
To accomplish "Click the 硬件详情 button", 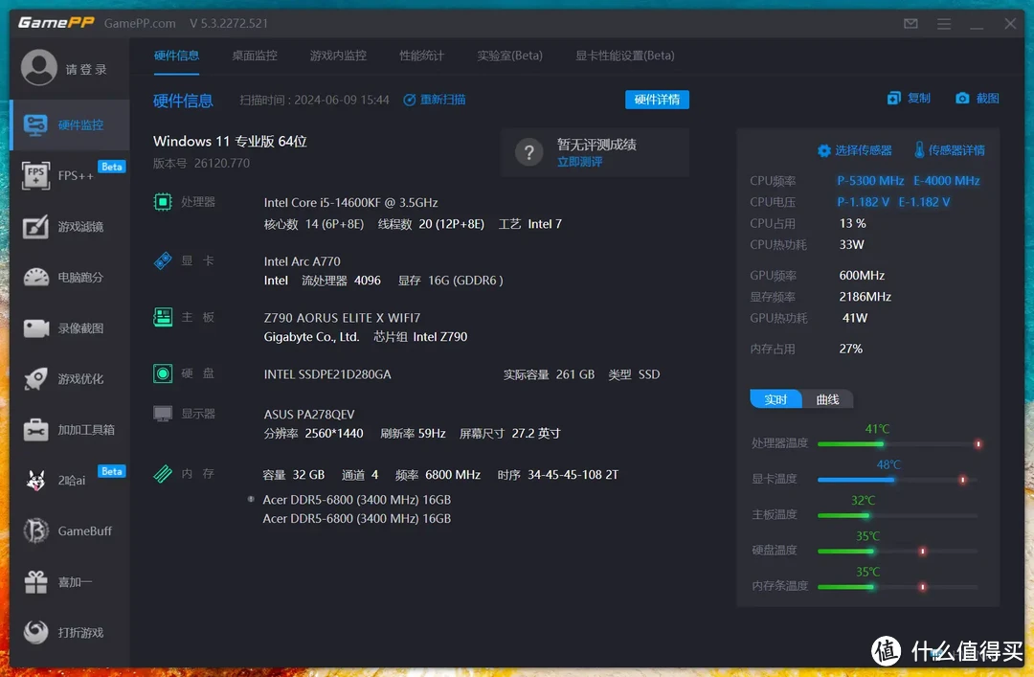I will [x=657, y=100].
